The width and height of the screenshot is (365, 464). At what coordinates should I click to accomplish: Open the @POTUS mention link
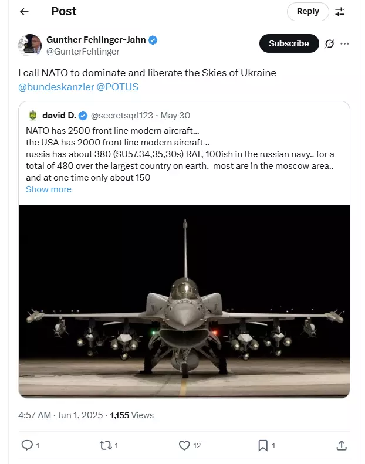pos(117,87)
